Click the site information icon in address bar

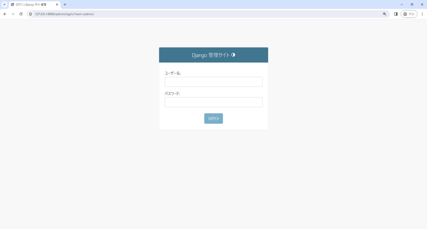point(30,14)
